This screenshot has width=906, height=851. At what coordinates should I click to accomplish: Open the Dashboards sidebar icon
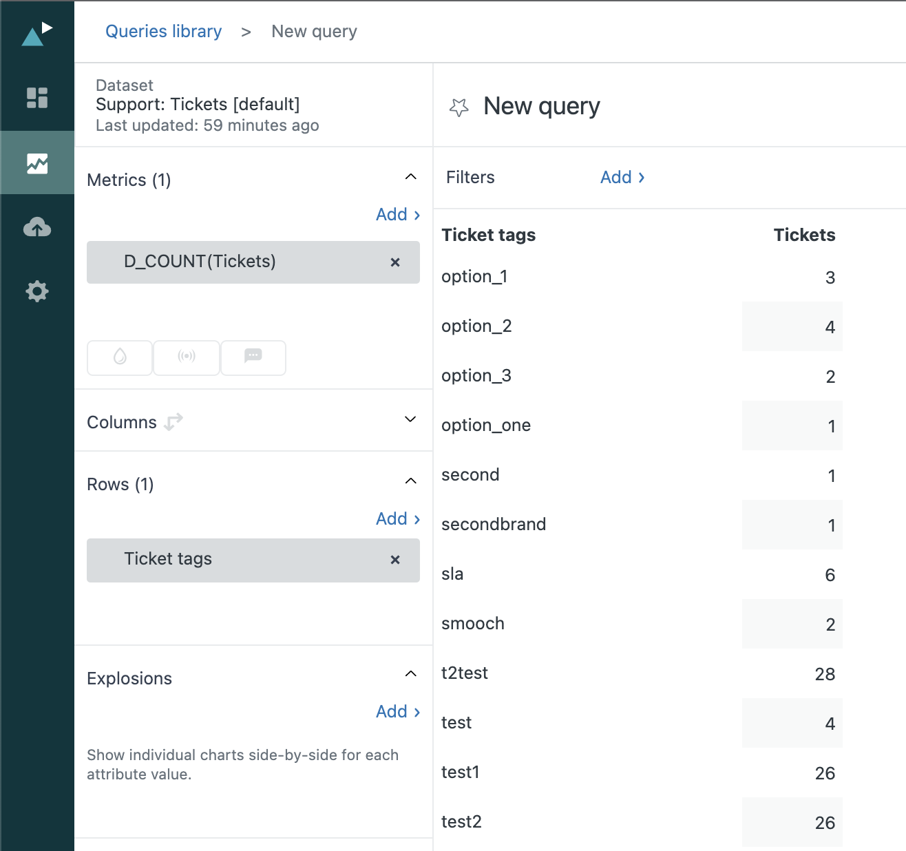[x=37, y=98]
